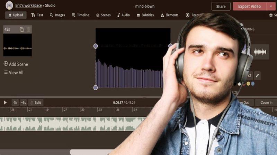Viewport: 277px width, 155px height.
Task: Click the current time 0:00.37 display
Action: pos(118,103)
